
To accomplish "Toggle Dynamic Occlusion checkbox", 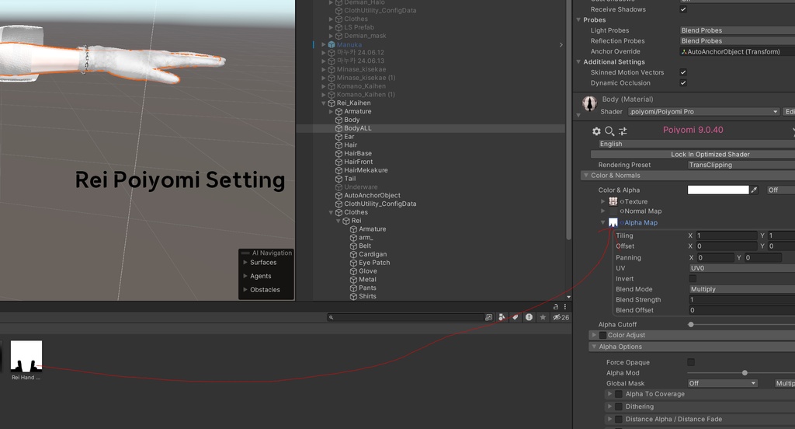I will pyautogui.click(x=683, y=82).
